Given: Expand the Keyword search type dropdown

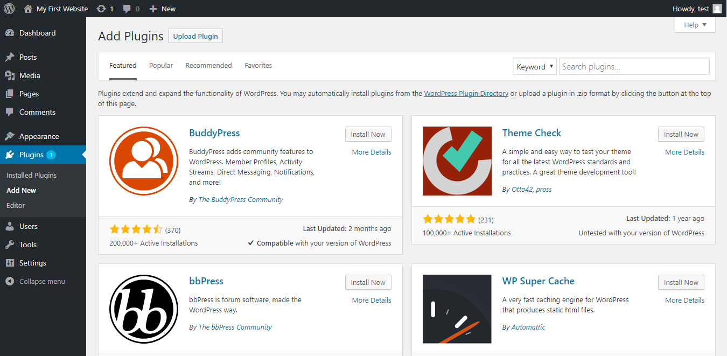Looking at the screenshot, I should coord(534,66).
